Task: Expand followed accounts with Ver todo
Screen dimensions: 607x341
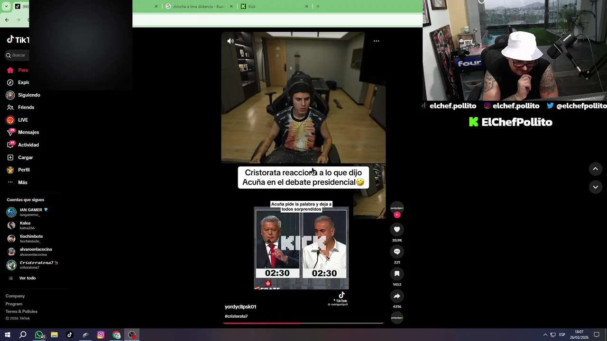Action: (22, 278)
